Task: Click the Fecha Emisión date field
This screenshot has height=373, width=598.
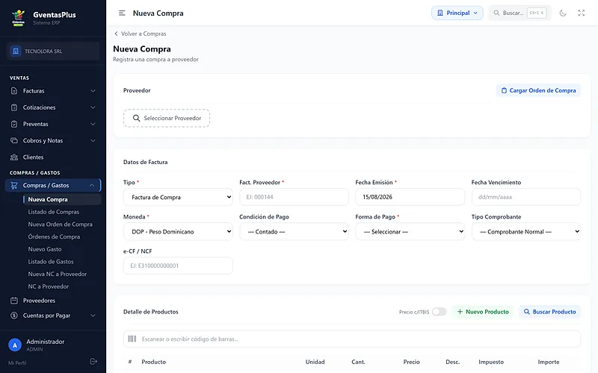Action: point(410,197)
